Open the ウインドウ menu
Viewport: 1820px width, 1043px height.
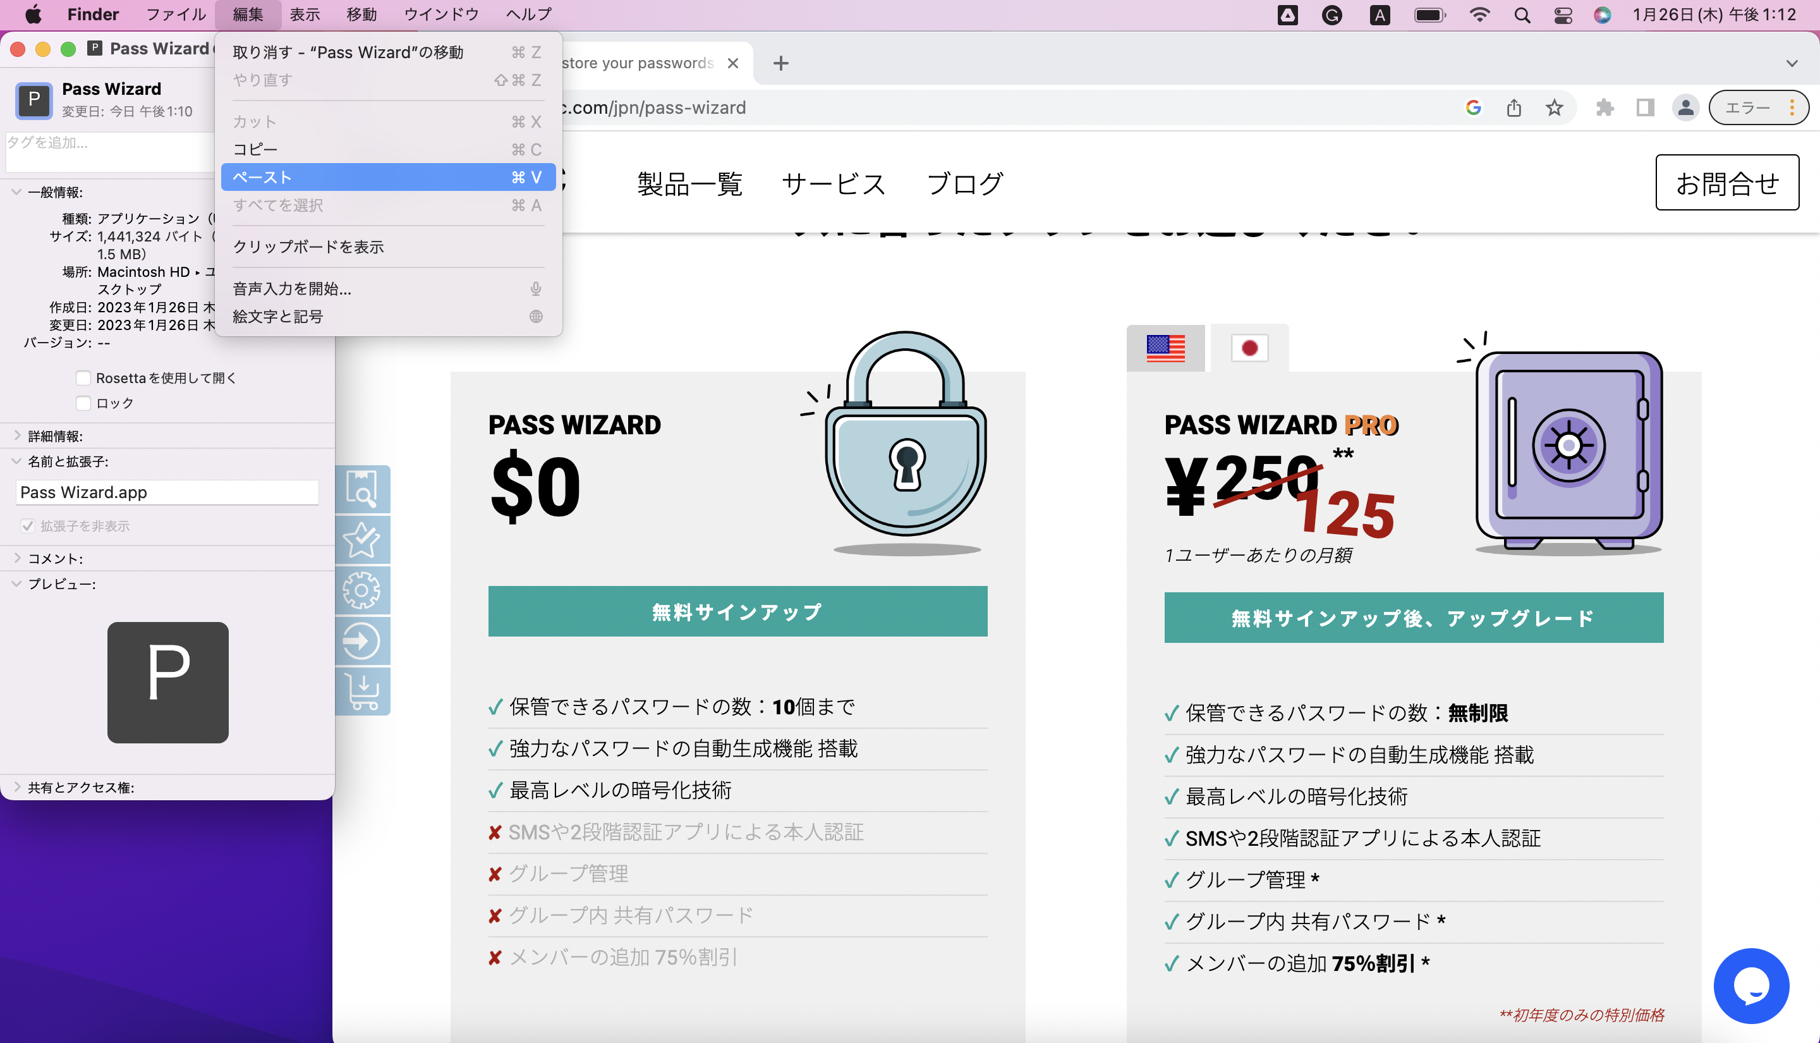click(441, 15)
